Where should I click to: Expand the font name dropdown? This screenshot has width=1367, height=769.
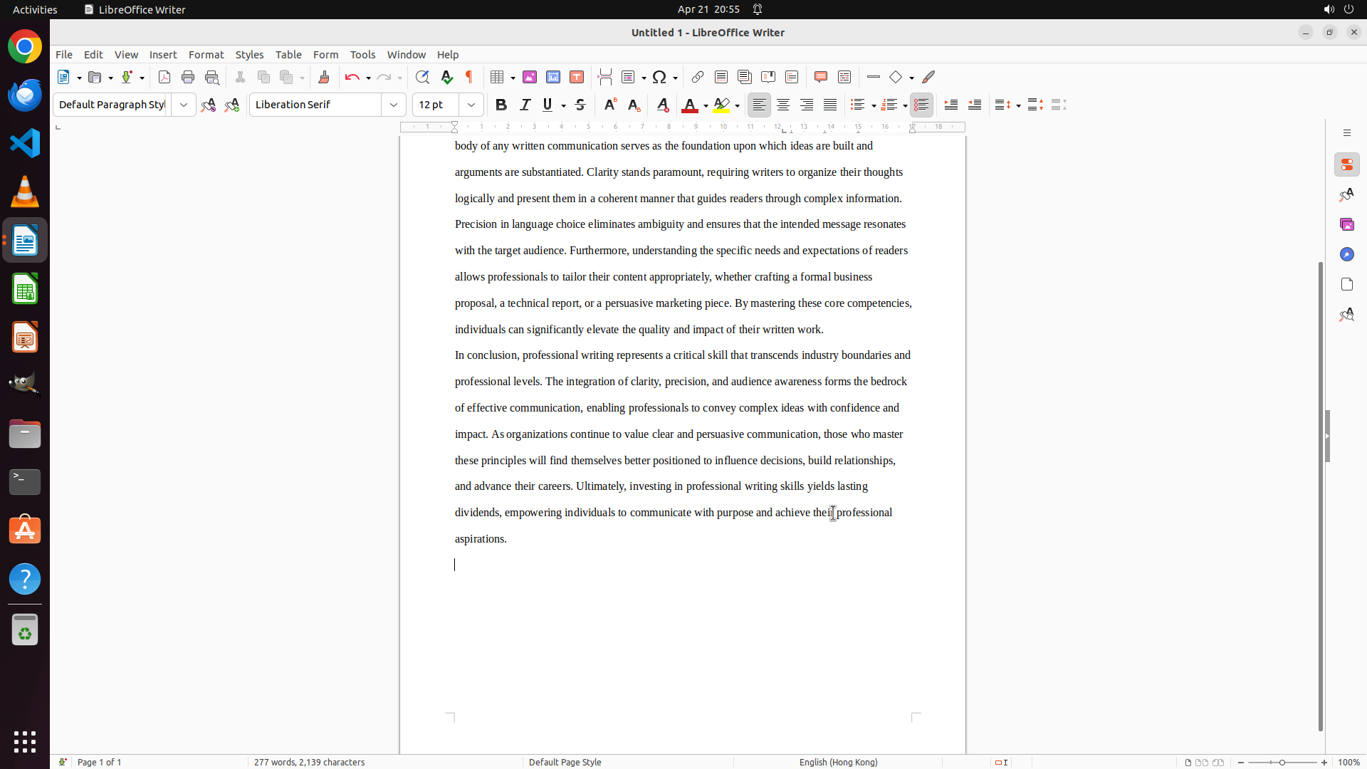[x=394, y=105]
